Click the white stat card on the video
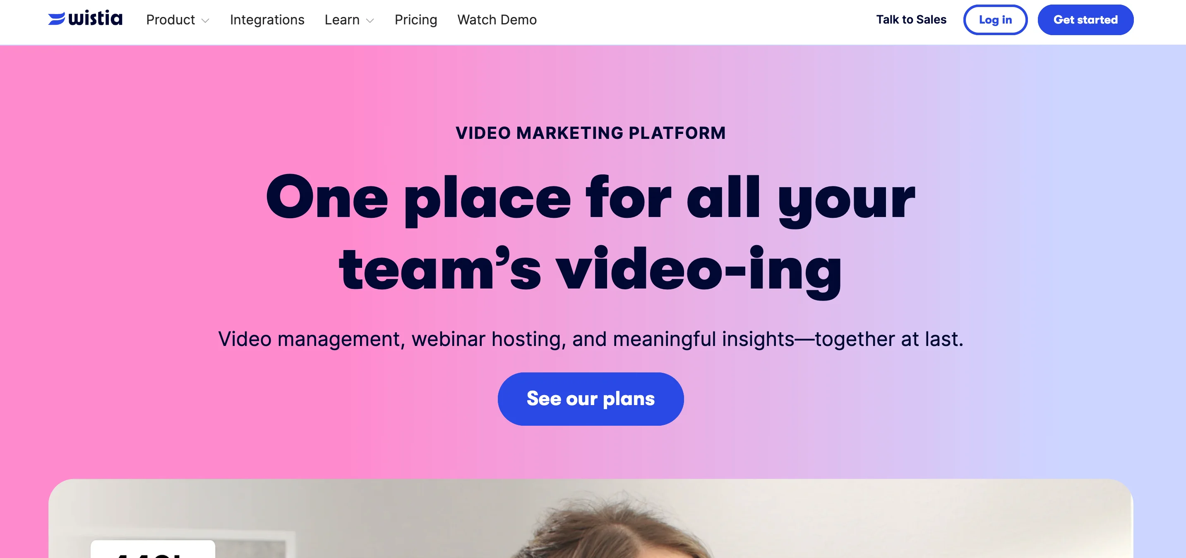Image resolution: width=1186 pixels, height=558 pixels. (152, 549)
